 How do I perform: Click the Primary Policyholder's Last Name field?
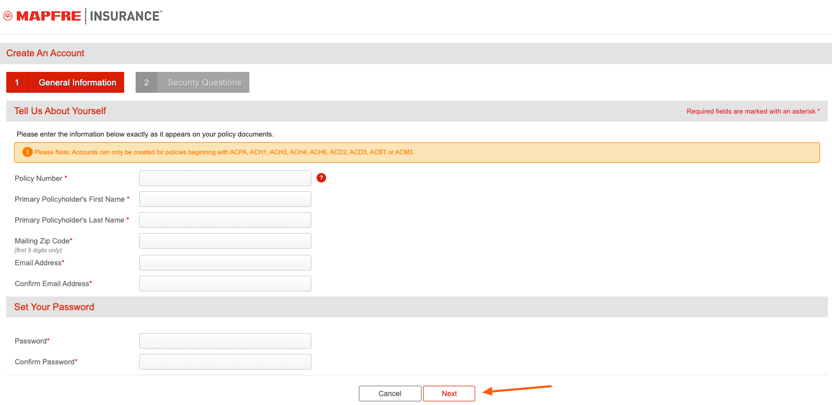click(x=225, y=220)
